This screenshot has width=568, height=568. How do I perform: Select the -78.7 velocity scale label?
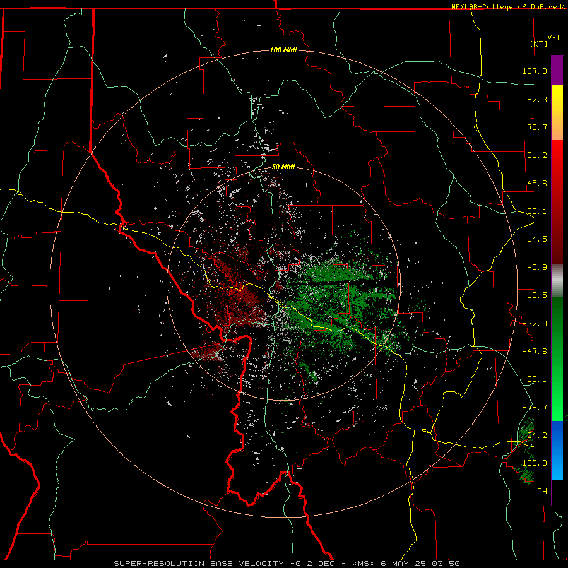tap(535, 408)
